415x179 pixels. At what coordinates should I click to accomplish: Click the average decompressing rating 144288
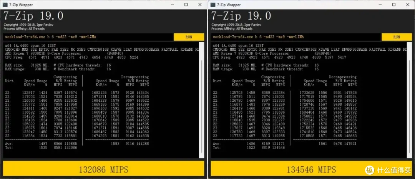tap(142, 144)
